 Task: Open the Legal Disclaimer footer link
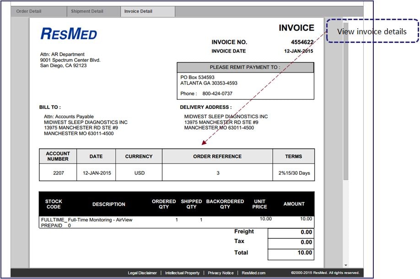coord(142,273)
